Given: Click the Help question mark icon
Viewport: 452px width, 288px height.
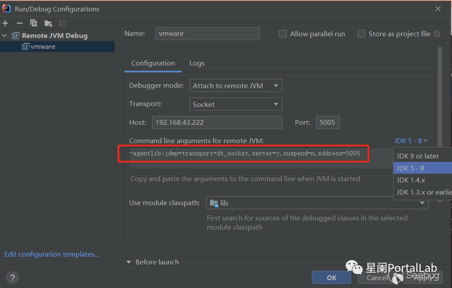Looking at the screenshot, I should click(x=13, y=278).
